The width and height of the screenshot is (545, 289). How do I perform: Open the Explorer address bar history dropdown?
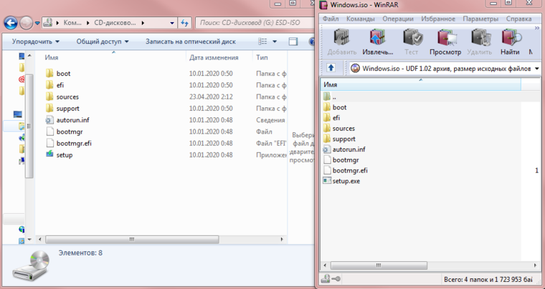click(172, 23)
